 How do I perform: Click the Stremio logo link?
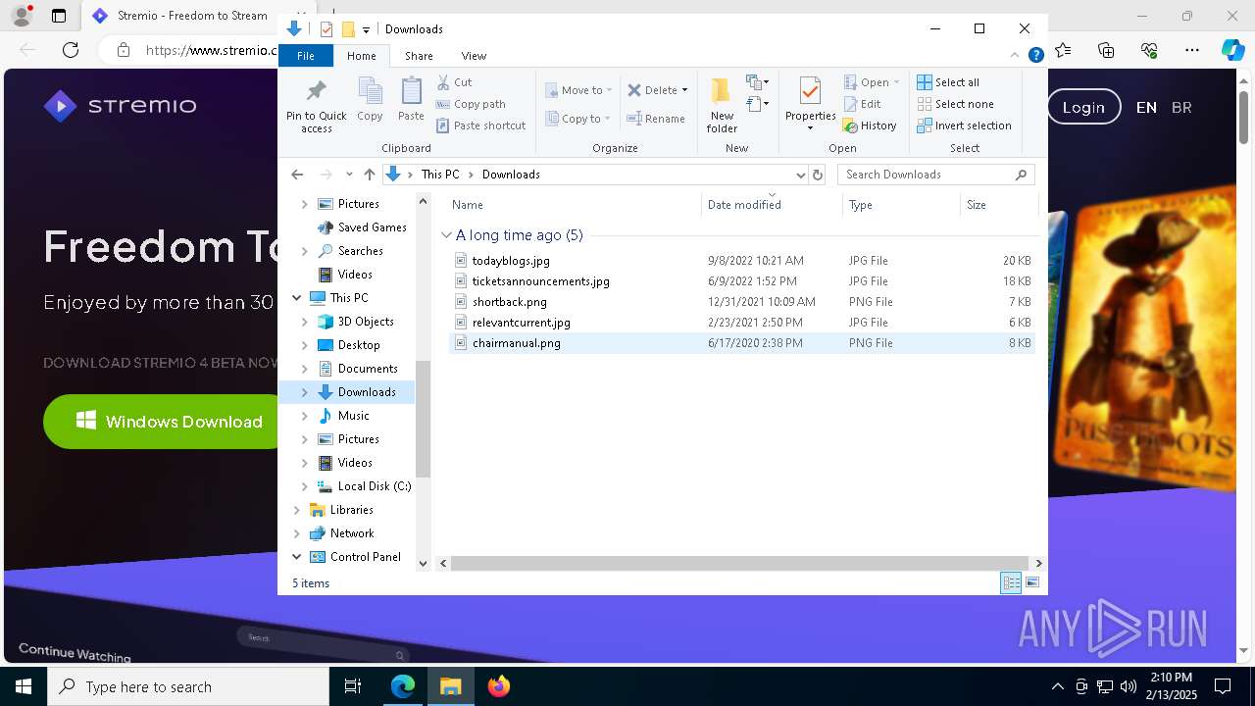(120, 105)
